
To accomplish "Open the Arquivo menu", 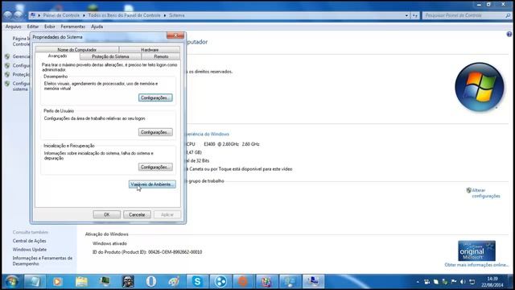I will point(13,27).
